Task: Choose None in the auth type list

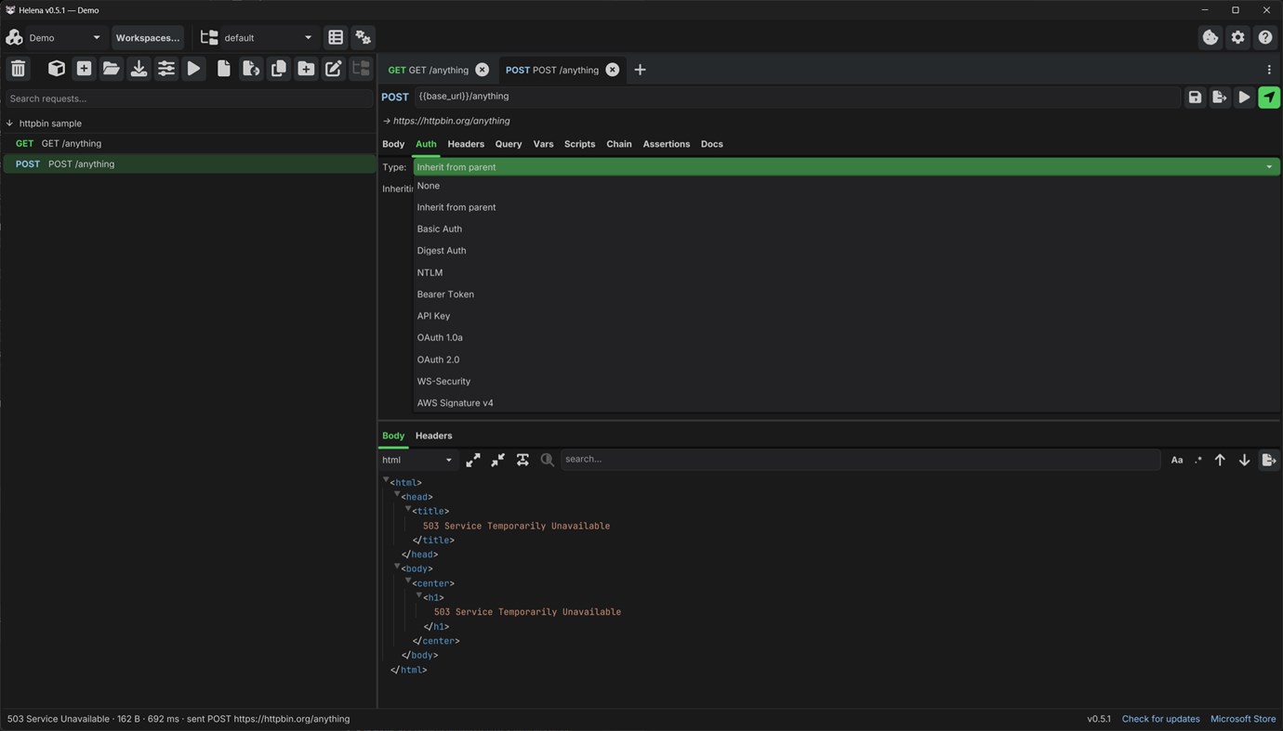Action: pos(846,186)
